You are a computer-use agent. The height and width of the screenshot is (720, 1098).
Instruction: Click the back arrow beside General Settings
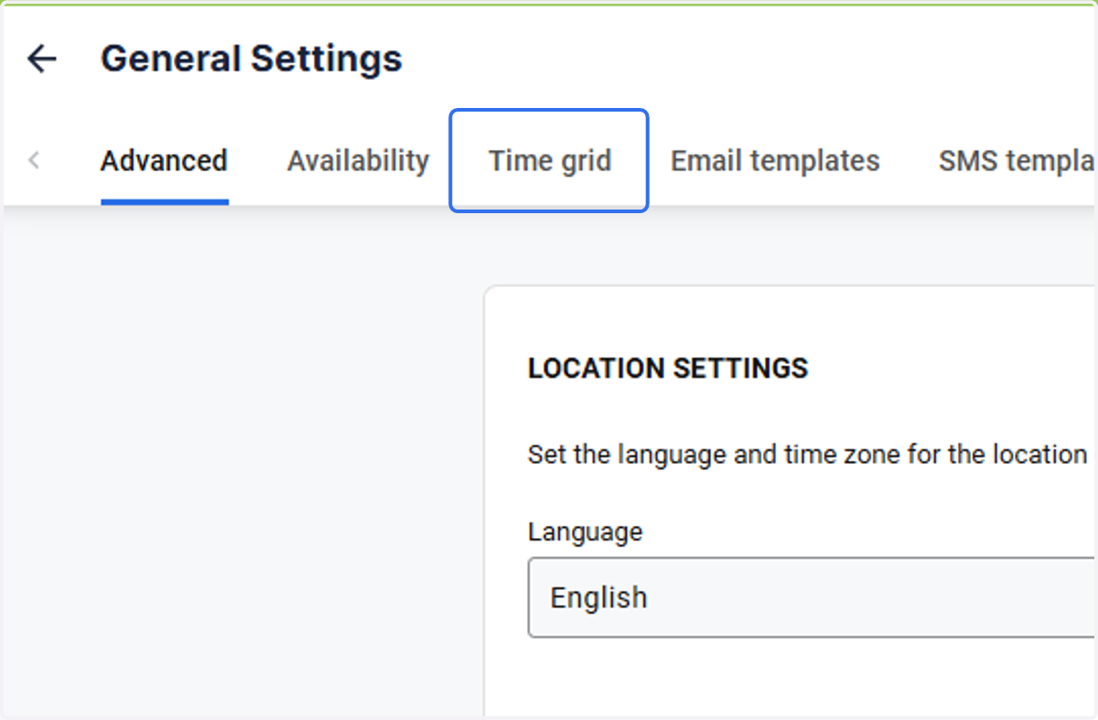tap(41, 59)
